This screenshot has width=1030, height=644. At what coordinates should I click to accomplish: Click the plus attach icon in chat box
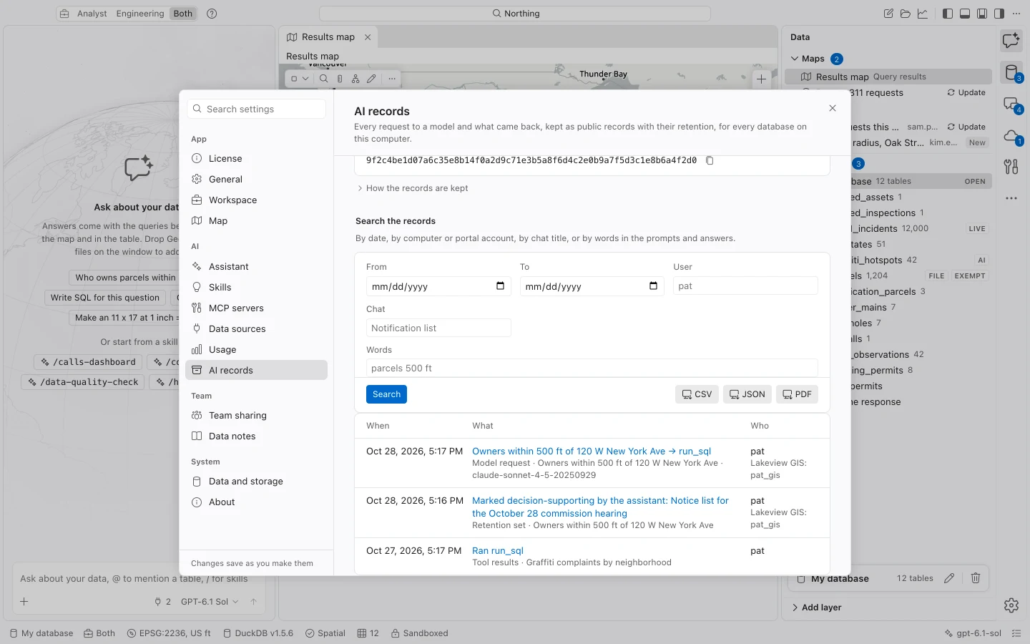coord(24,602)
